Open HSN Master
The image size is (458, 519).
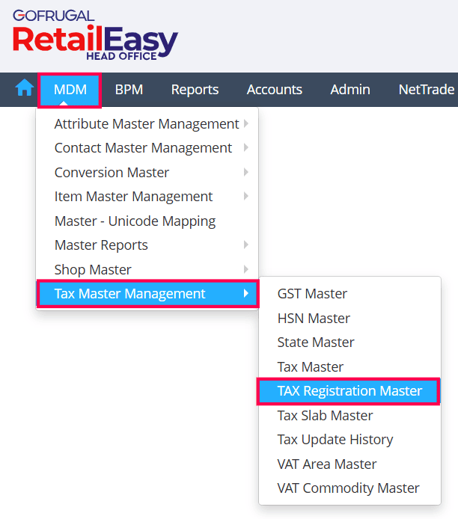point(349,319)
